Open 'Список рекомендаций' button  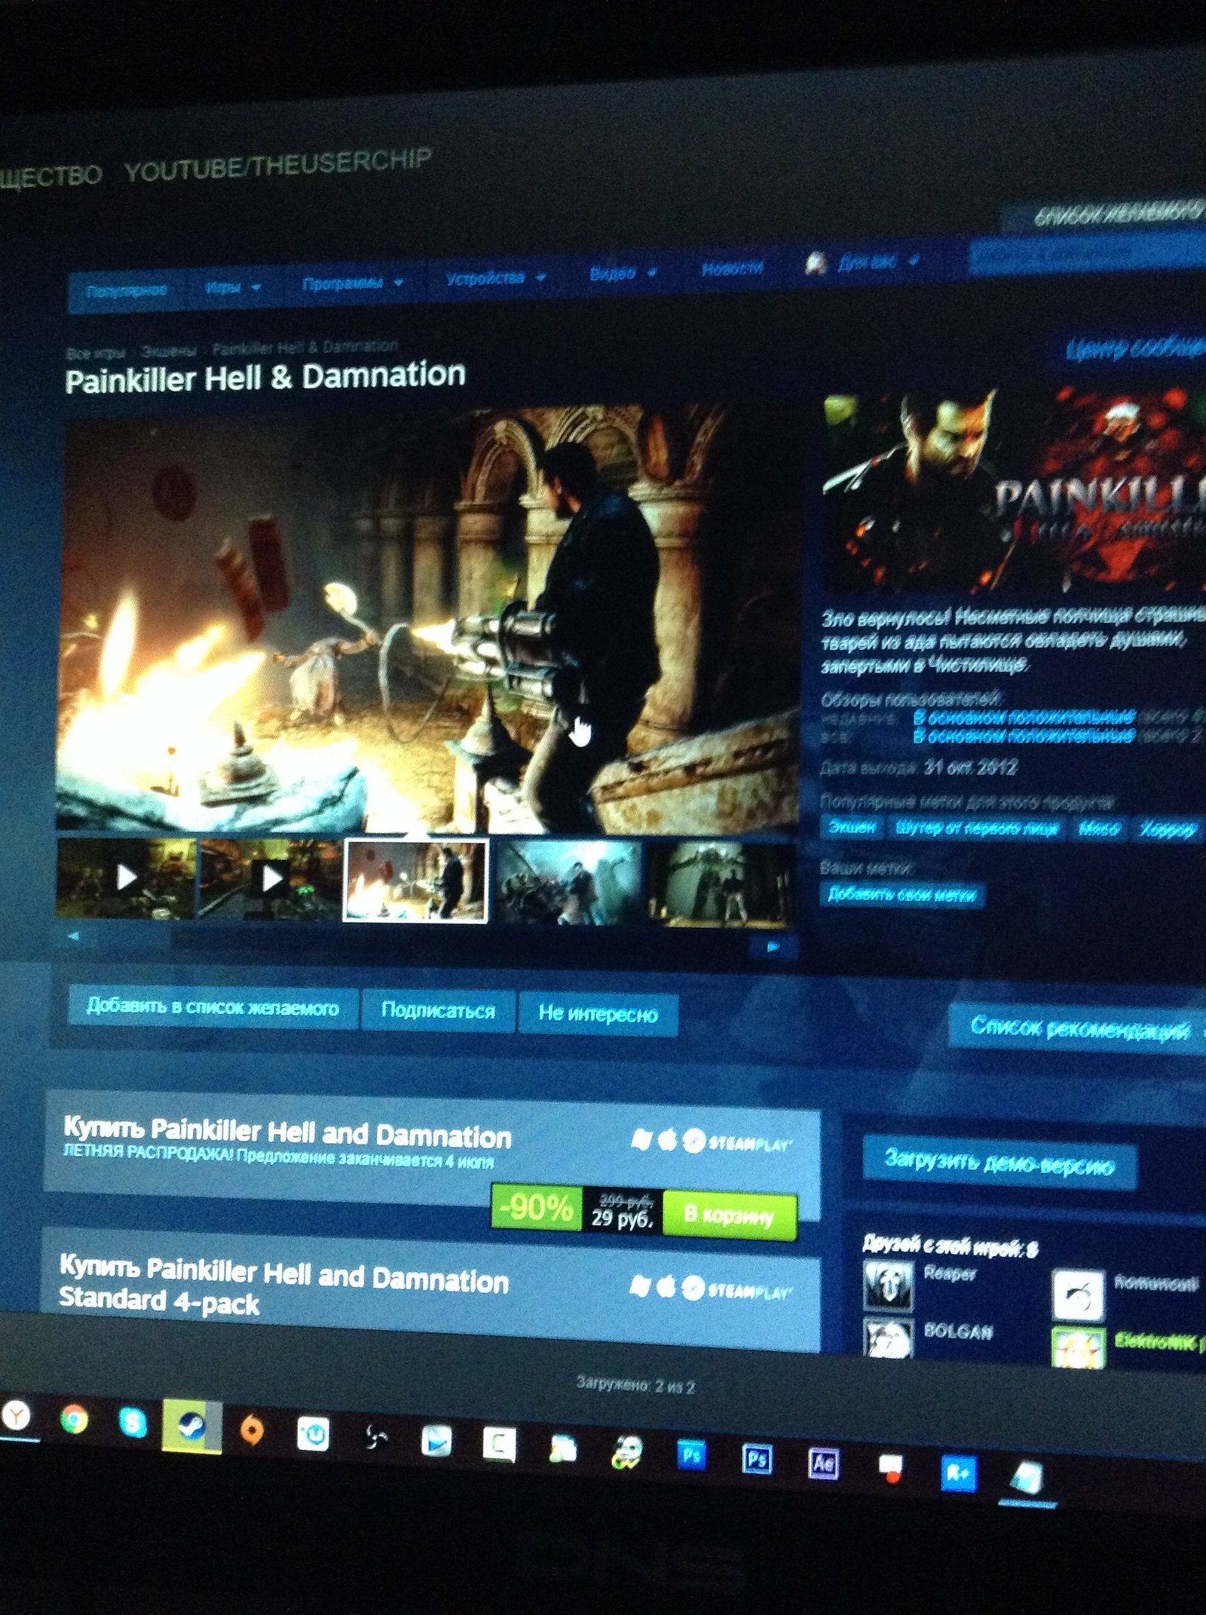point(1079,1028)
